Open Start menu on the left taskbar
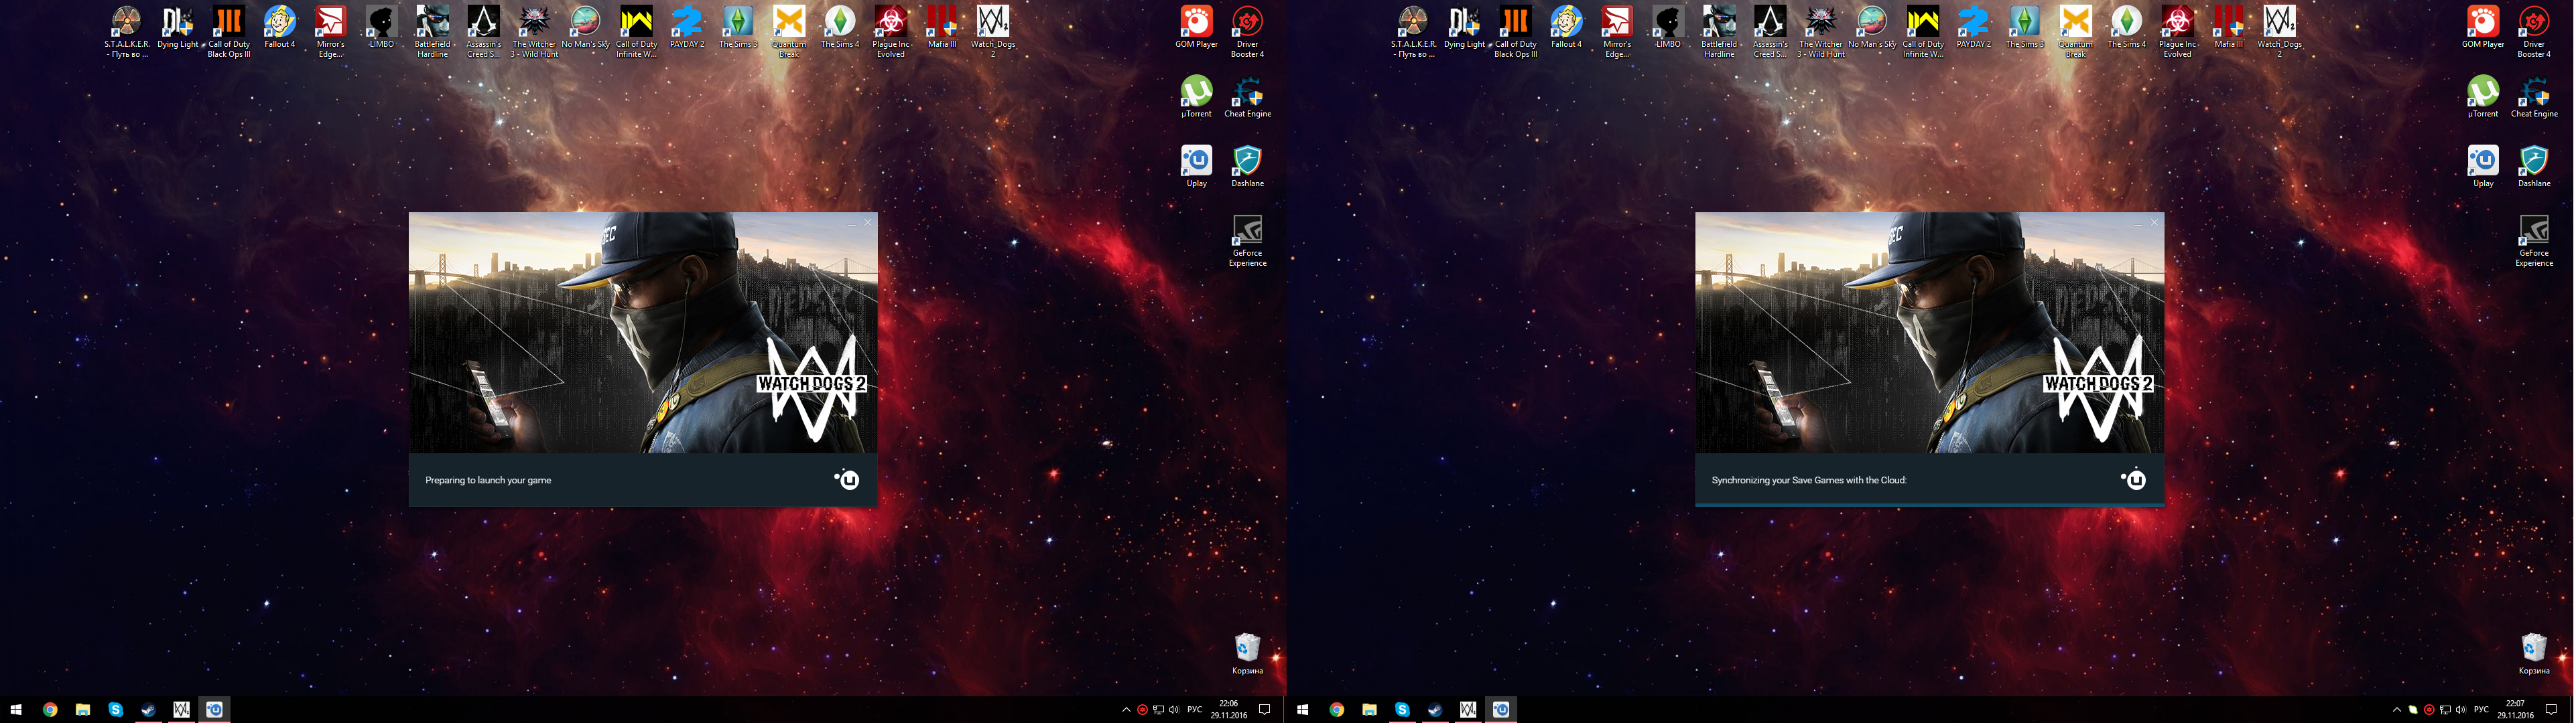Image resolution: width=2576 pixels, height=723 pixels. 16,710
